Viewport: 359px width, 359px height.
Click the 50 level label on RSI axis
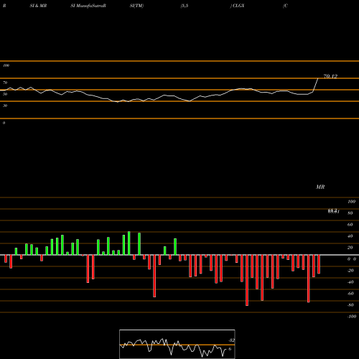coord(5,94)
